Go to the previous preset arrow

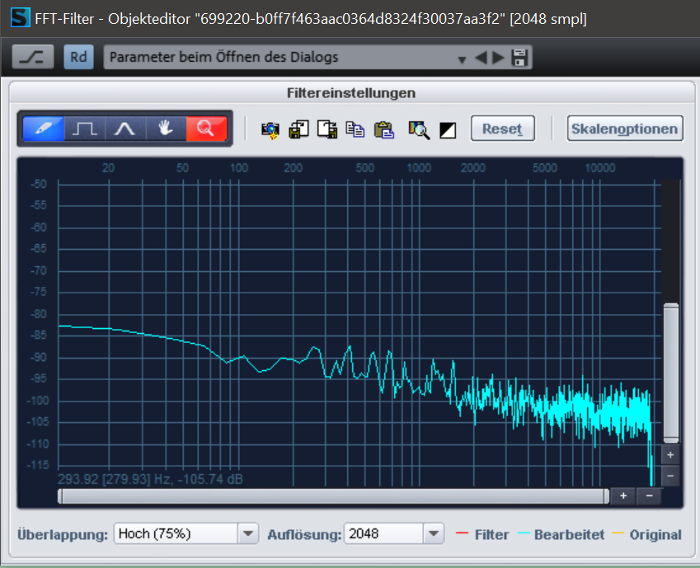(x=481, y=57)
